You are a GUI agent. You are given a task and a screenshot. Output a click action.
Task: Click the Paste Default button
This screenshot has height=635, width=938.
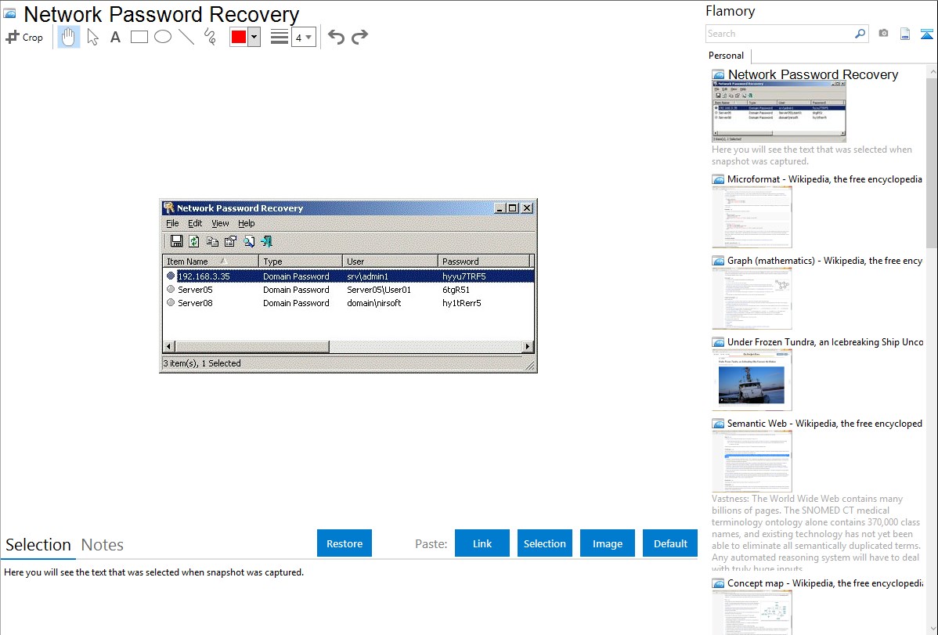coord(670,543)
